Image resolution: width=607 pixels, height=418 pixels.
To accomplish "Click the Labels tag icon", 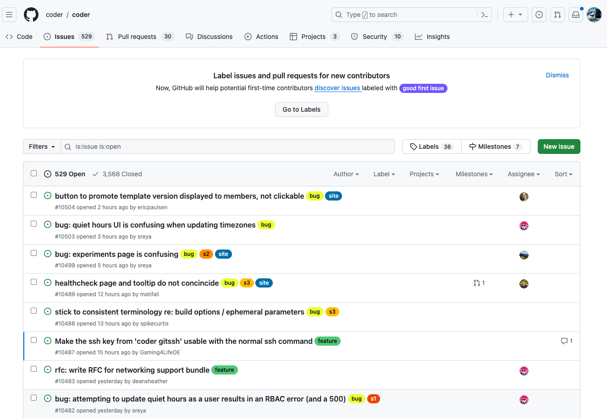I will (x=414, y=146).
